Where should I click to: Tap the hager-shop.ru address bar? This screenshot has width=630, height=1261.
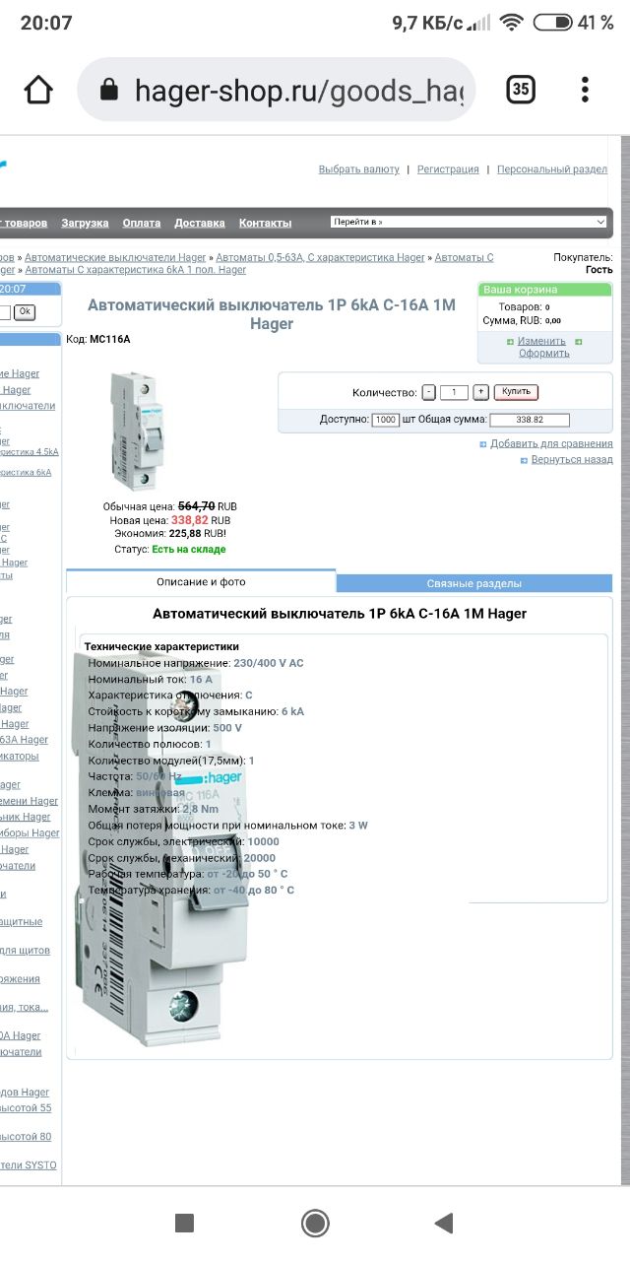[x=276, y=90]
